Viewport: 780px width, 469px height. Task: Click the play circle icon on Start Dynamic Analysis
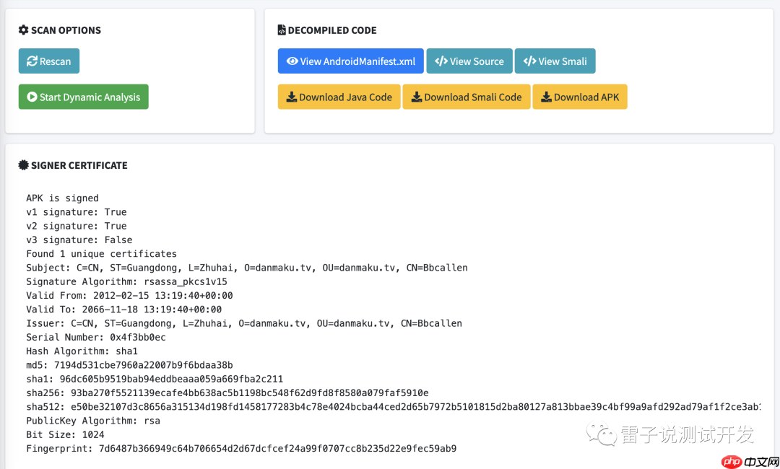(x=32, y=97)
